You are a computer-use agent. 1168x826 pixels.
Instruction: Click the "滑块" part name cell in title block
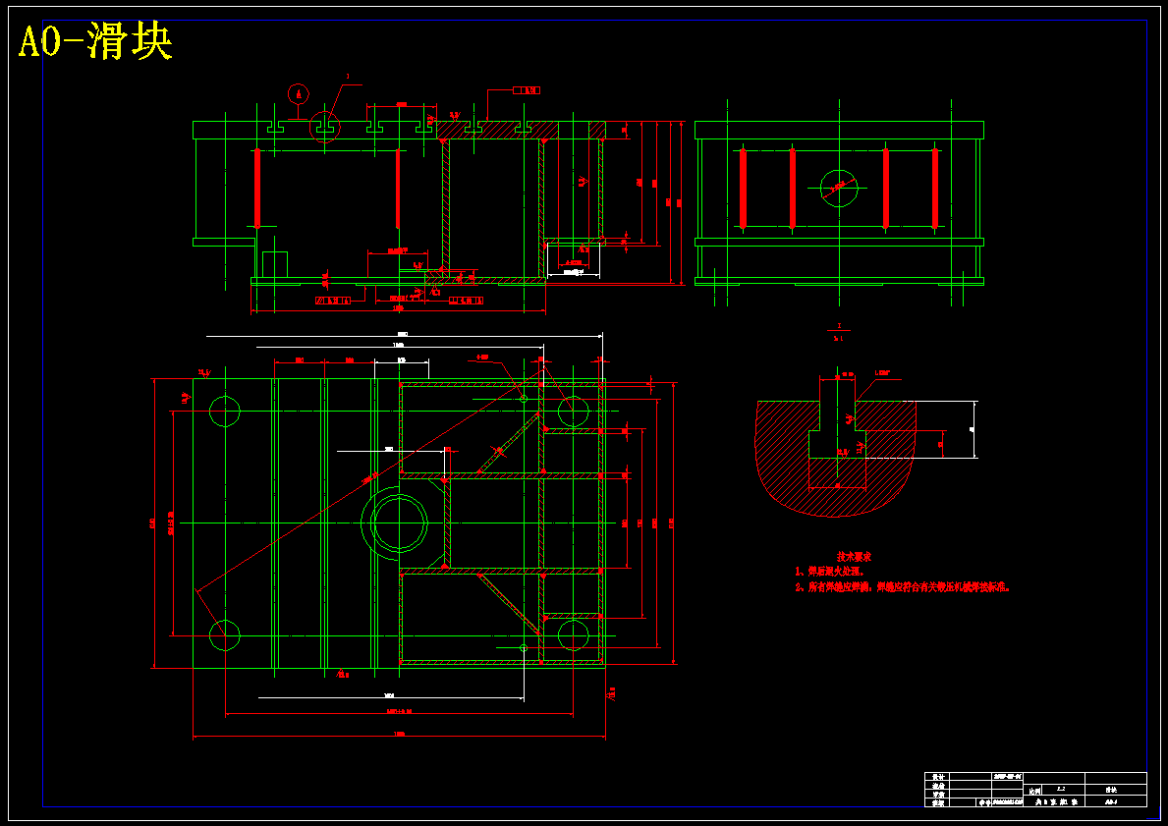tap(1115, 790)
